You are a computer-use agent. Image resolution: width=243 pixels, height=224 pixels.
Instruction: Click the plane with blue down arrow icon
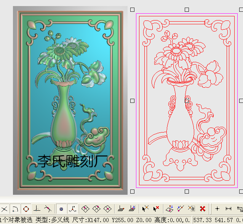coord(169,209)
